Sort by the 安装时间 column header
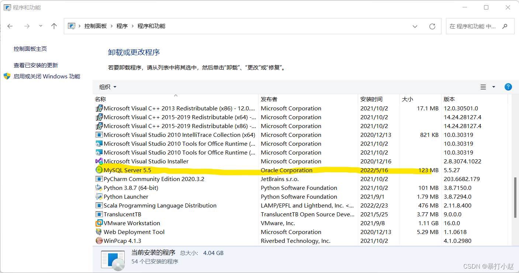This screenshot has height=273, width=519. point(371,99)
